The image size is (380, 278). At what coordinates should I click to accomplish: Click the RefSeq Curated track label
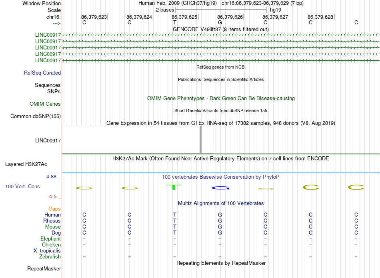pyautogui.click(x=42, y=73)
